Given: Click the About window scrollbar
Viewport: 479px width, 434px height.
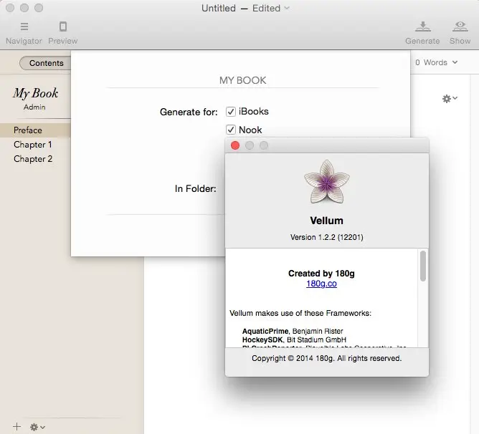Looking at the screenshot, I should pyautogui.click(x=423, y=266).
